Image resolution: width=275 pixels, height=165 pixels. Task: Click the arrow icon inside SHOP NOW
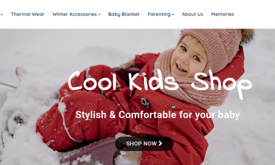[160, 143]
